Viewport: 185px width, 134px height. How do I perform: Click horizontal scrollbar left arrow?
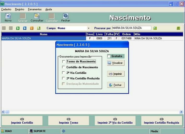tap(3, 112)
